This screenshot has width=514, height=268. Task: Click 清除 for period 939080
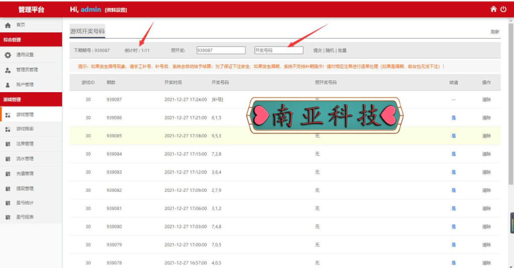pos(486,227)
